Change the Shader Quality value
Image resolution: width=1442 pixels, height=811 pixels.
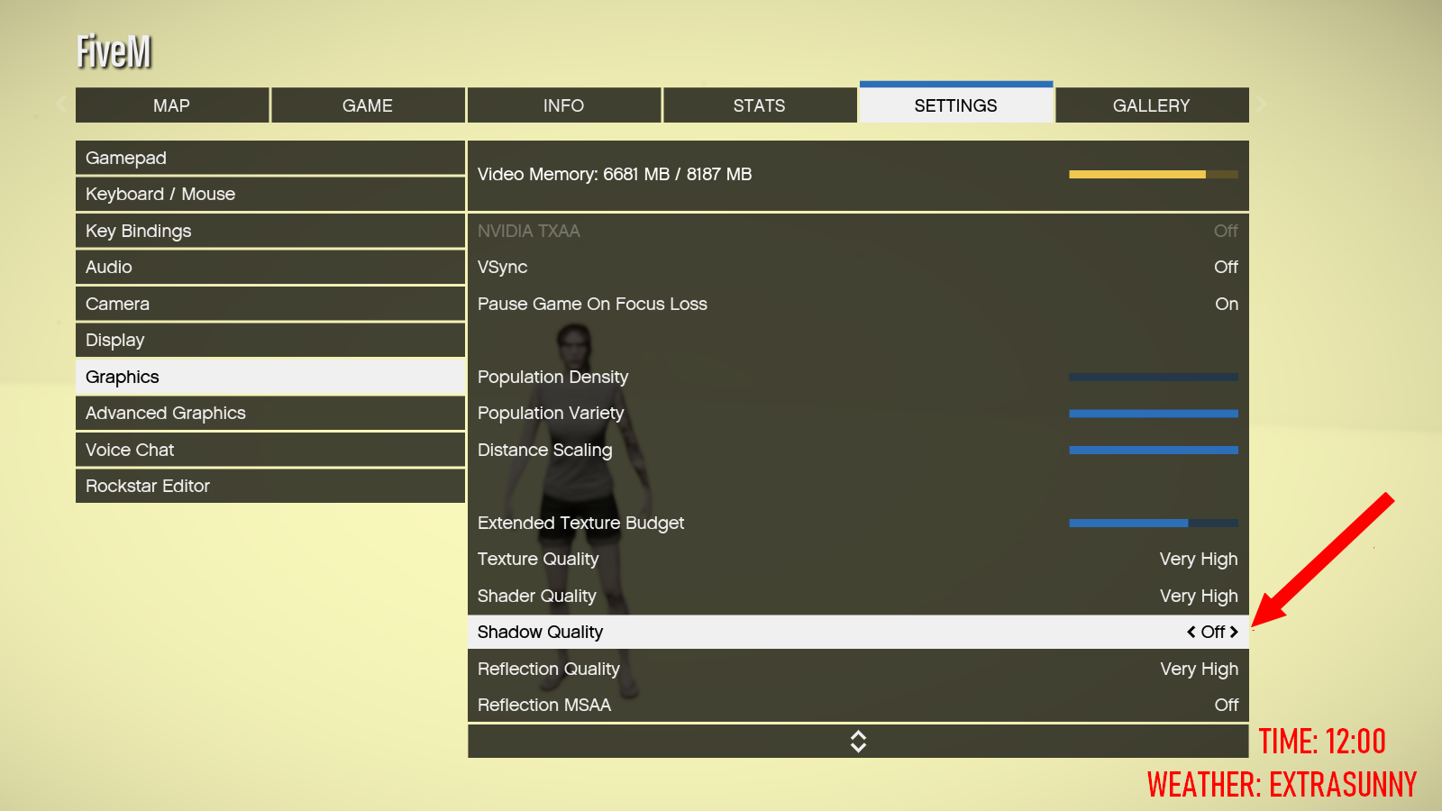[x=858, y=596]
